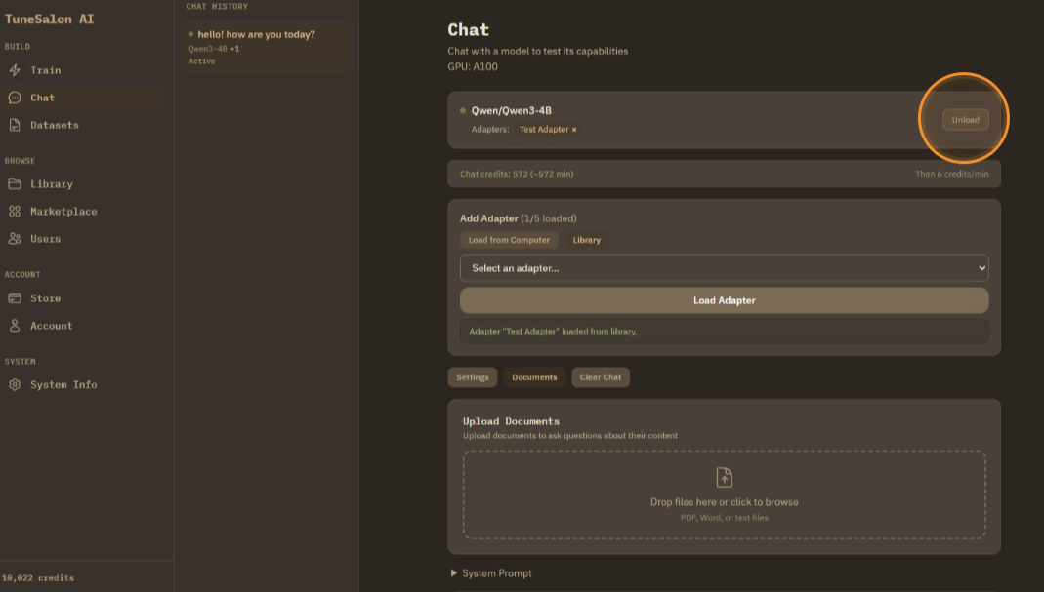
Task: Toggle the Documents panel button
Action: [x=534, y=377]
